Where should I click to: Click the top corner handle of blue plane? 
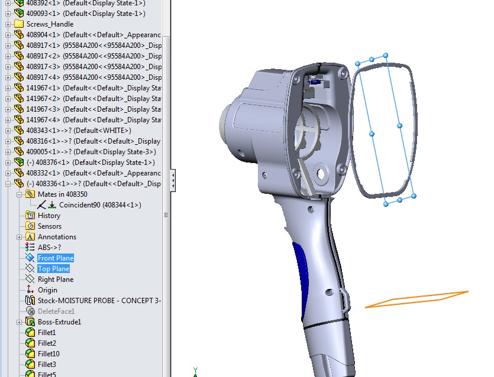pyautogui.click(x=385, y=56)
